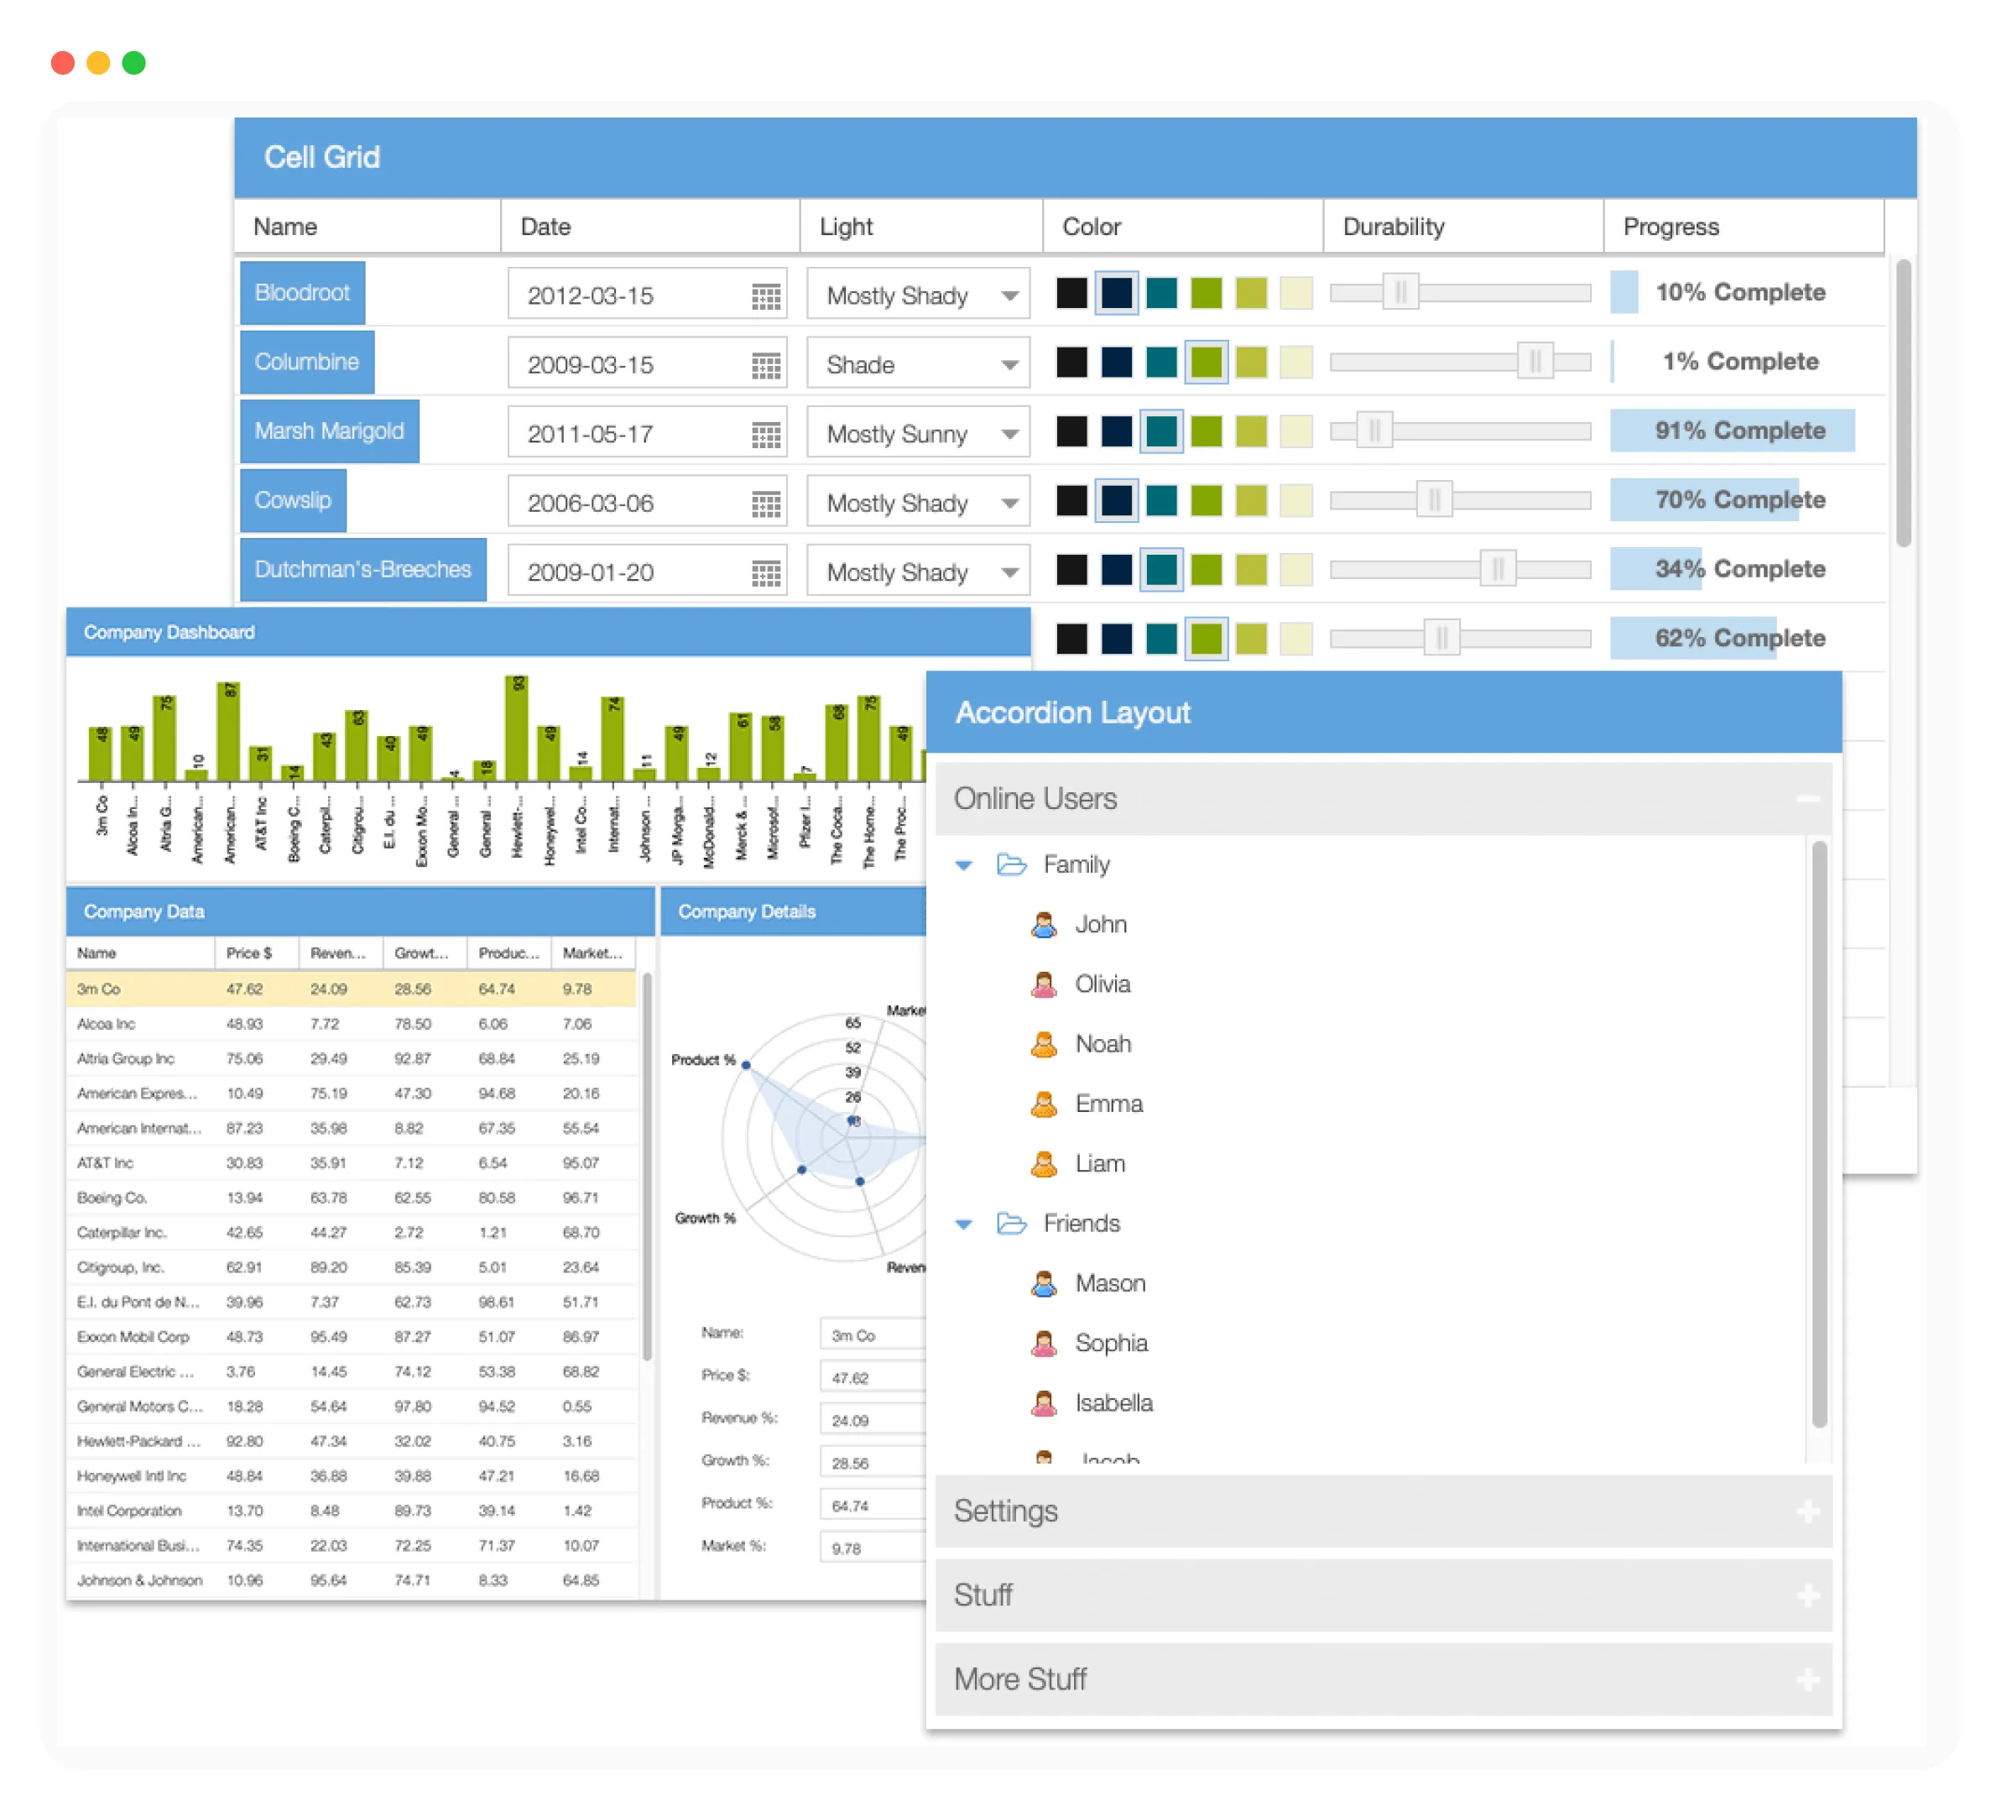Select the Alcoa Inc row in Company Data

click(107, 1023)
